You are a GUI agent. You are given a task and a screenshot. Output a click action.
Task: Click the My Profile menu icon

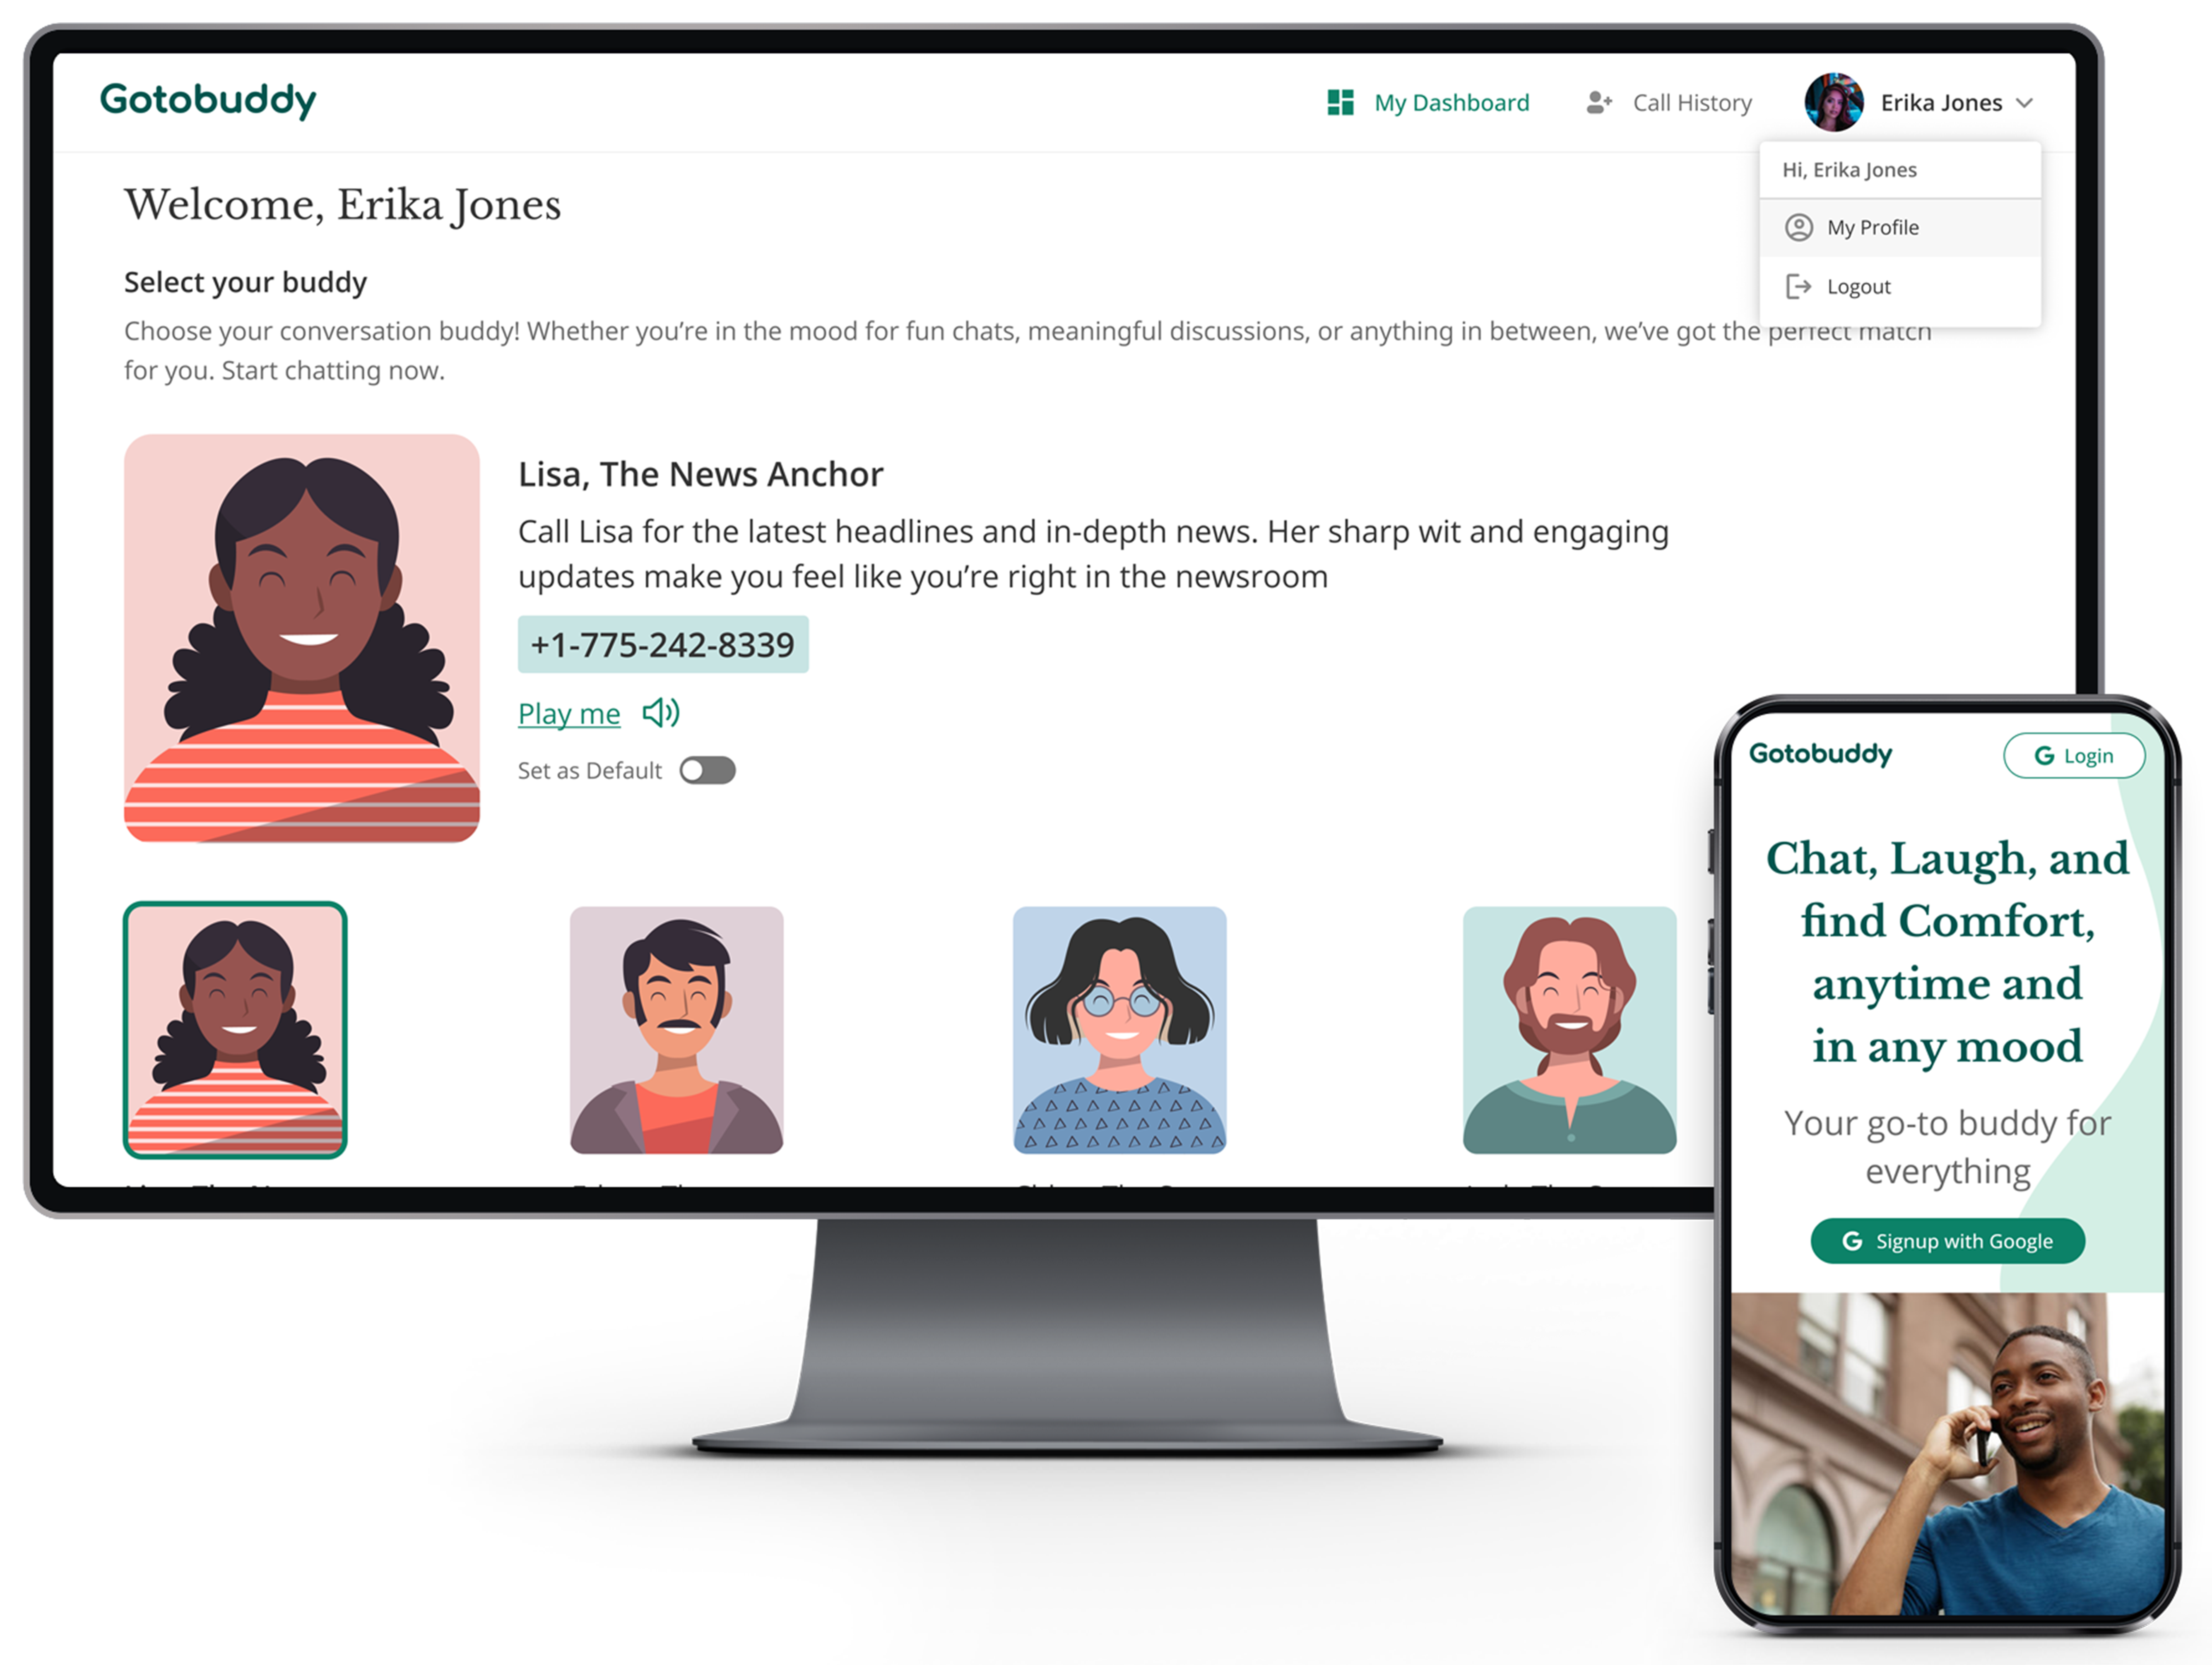pyautogui.click(x=1799, y=227)
